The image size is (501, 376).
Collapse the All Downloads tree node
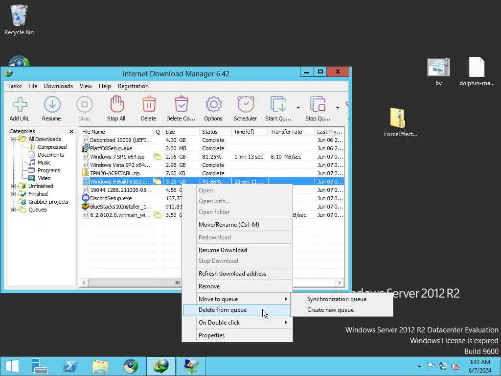[x=13, y=139]
